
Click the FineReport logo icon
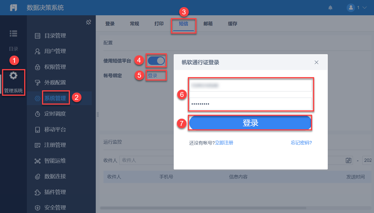[x=13, y=8]
